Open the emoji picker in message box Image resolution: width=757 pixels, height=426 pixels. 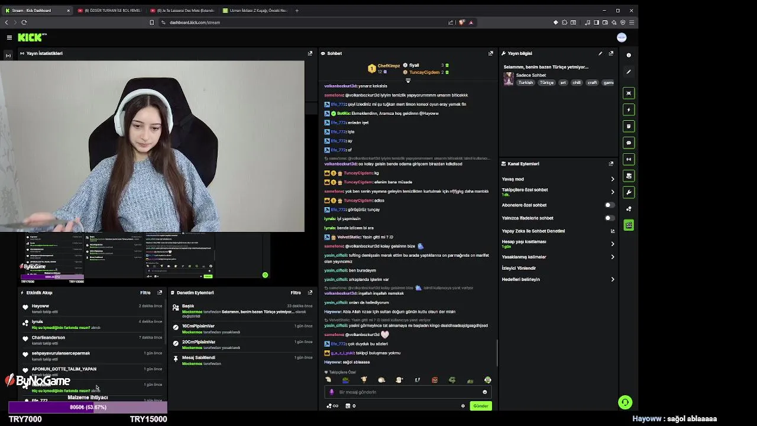click(x=485, y=392)
